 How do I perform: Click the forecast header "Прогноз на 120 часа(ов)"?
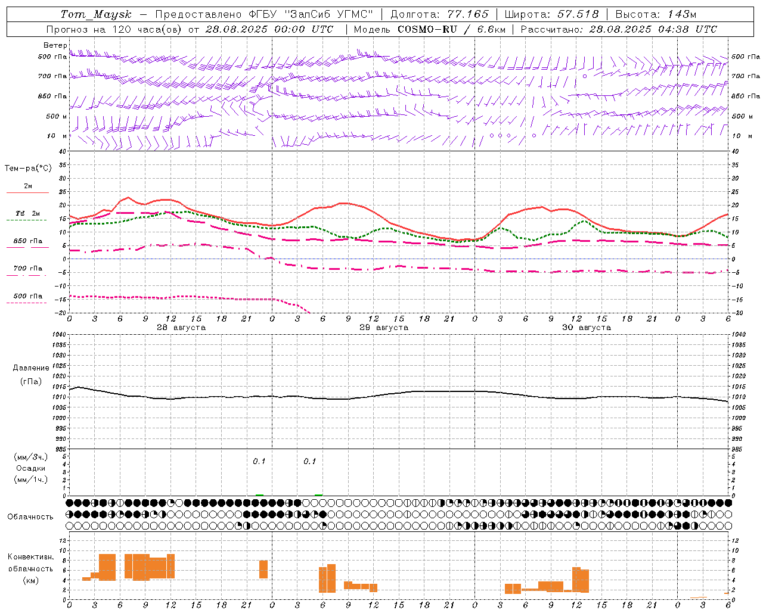pyautogui.click(x=115, y=29)
